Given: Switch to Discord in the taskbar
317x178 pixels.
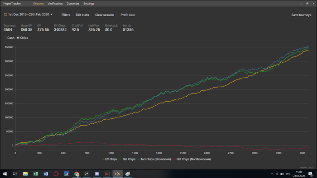Looking at the screenshot, I should click(x=97, y=174).
